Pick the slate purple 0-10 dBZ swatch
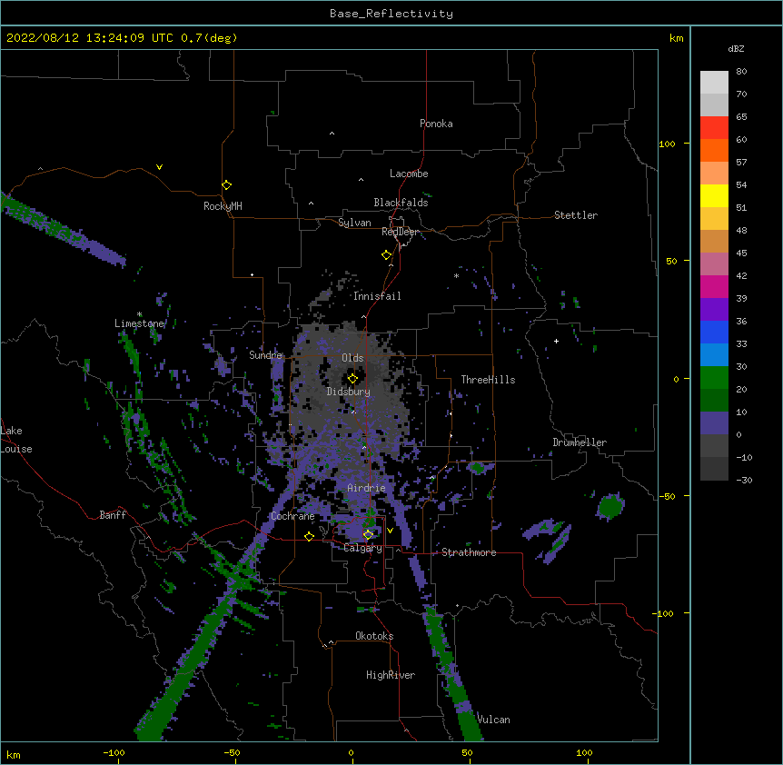Screen dimensions: 783x765 [x=714, y=423]
